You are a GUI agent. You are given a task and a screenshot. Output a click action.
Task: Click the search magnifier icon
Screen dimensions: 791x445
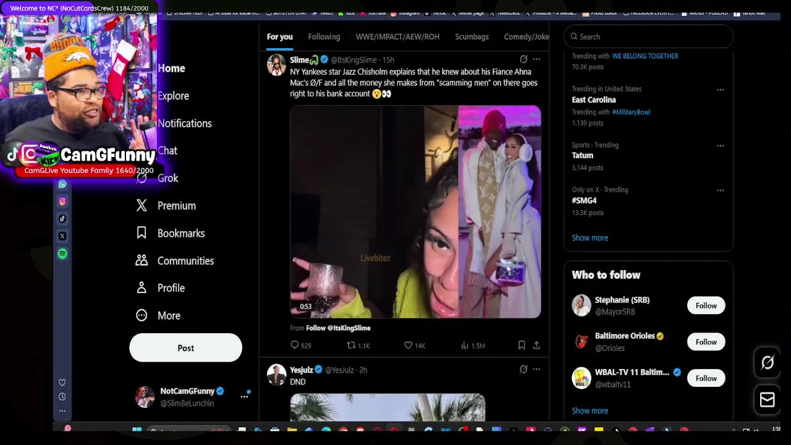tap(574, 36)
